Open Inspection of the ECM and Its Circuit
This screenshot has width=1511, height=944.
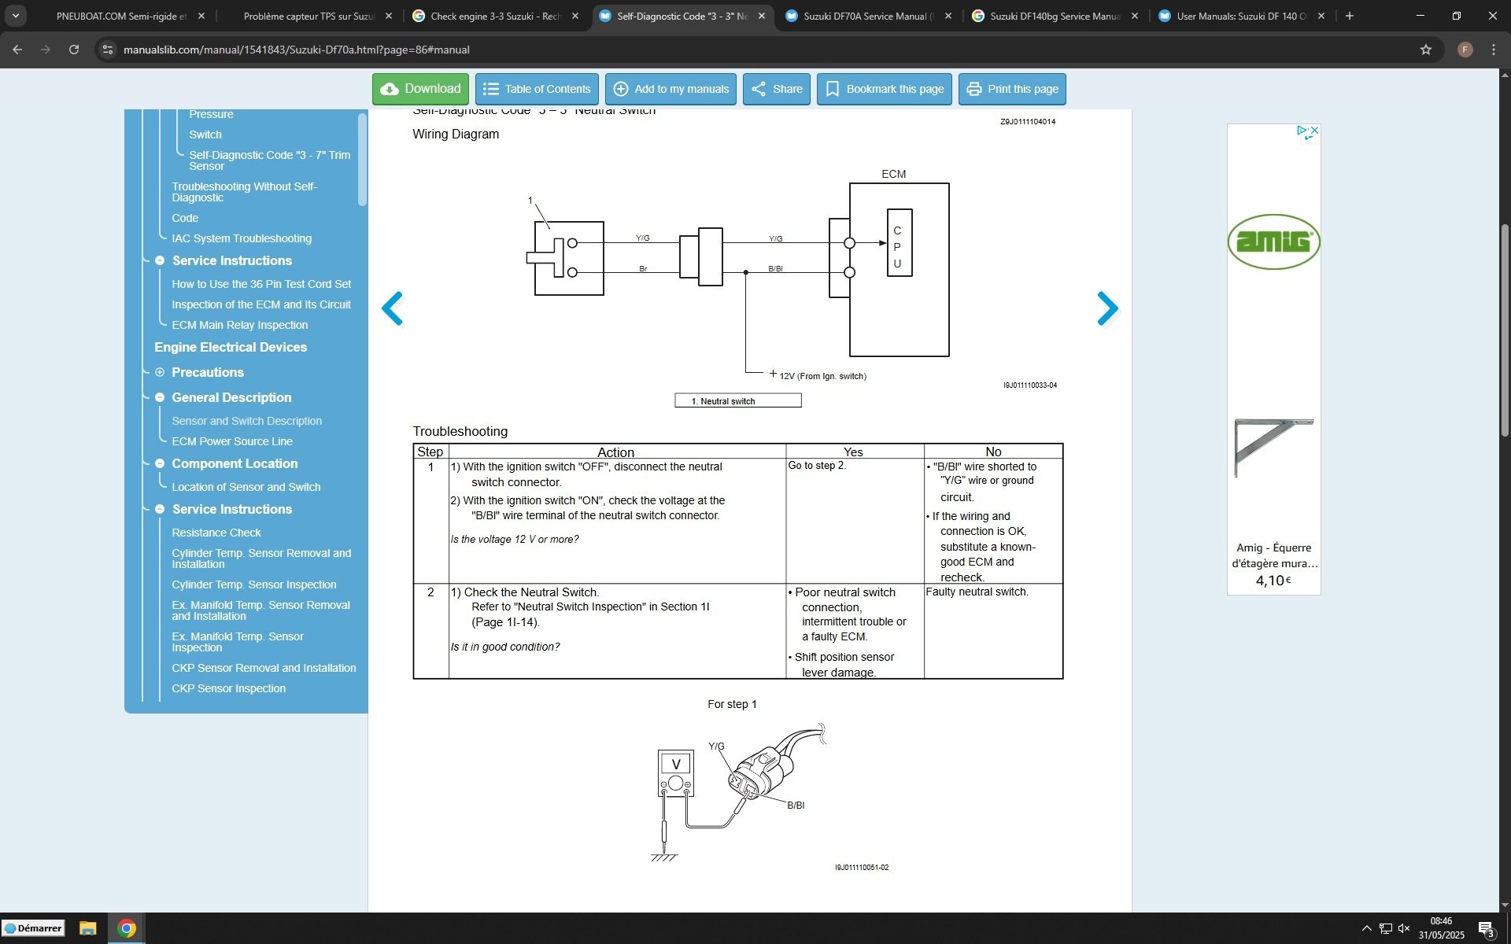(x=261, y=304)
